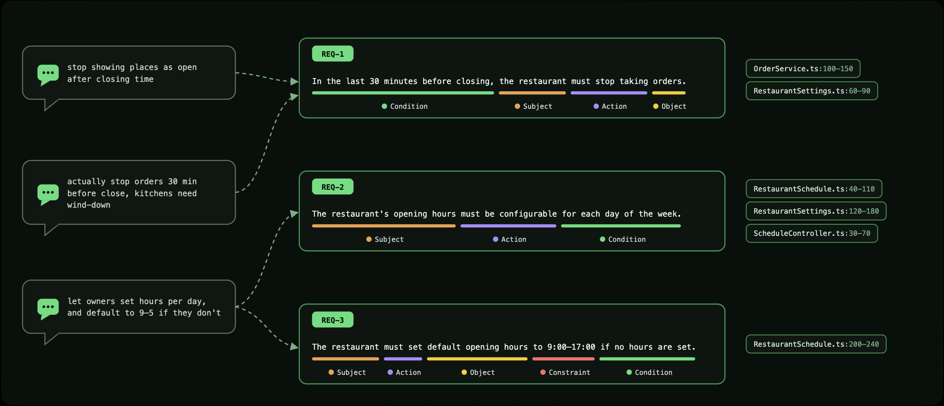Click the orange Subject dot in REQ-1

pyautogui.click(x=517, y=106)
